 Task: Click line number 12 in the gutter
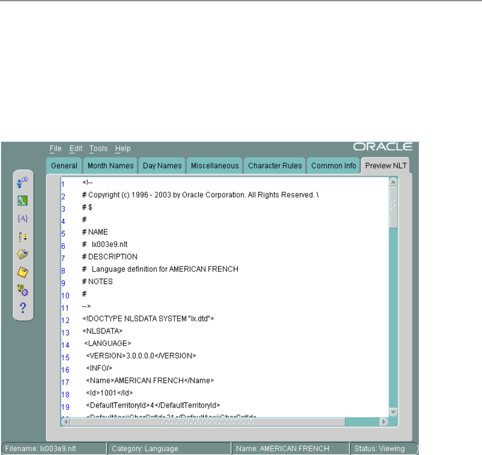click(x=65, y=321)
